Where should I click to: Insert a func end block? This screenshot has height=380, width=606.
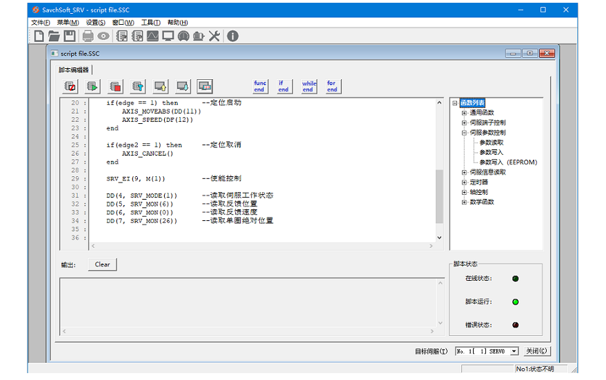259,86
